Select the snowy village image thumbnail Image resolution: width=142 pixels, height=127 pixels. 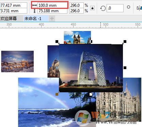(x=17, y=61)
